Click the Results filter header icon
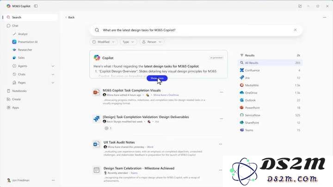333x187 pixels. click(242, 55)
